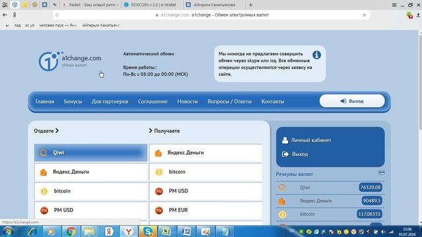Select Яндекс.Деньги in the Отдаете list
The width and height of the screenshot is (422, 237).
click(91, 172)
